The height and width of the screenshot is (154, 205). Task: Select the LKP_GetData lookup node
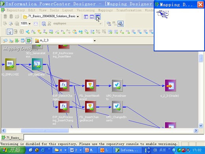(x=37, y=64)
